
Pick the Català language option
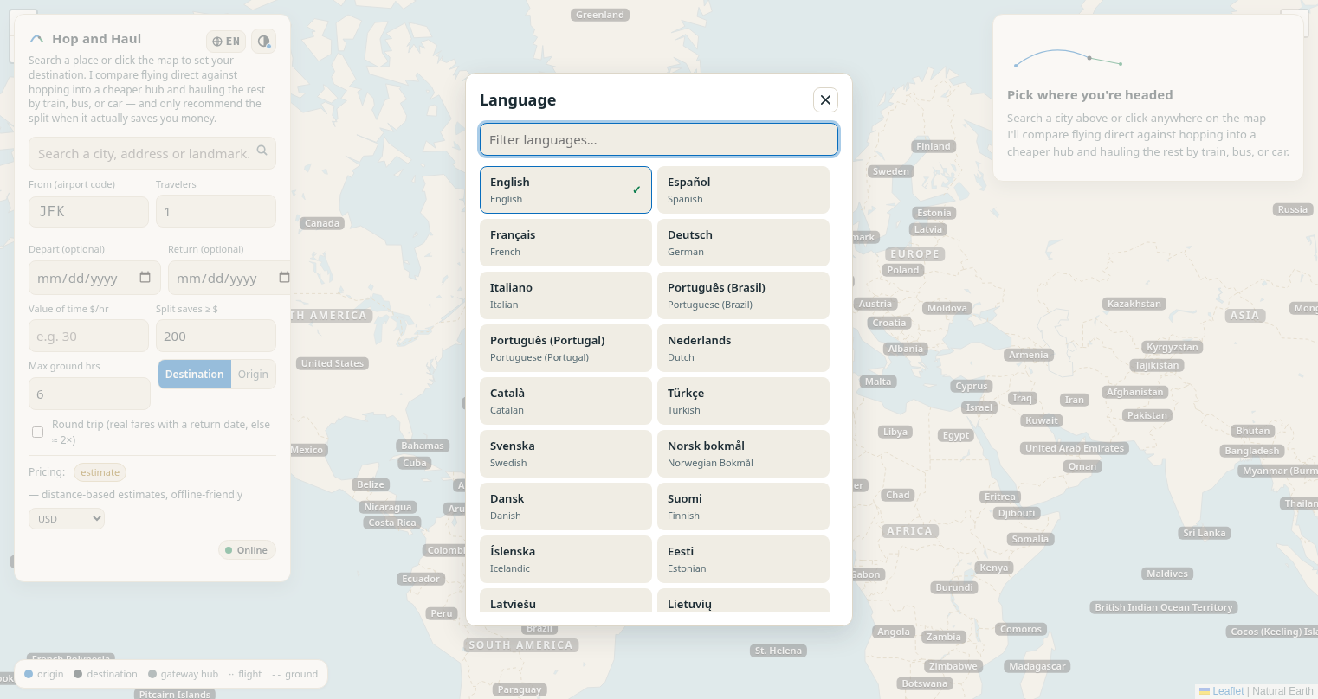point(565,401)
